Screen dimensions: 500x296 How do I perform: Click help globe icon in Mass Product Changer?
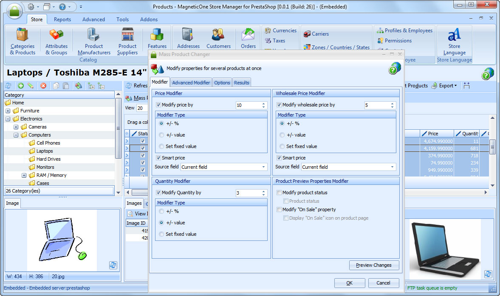(395, 68)
